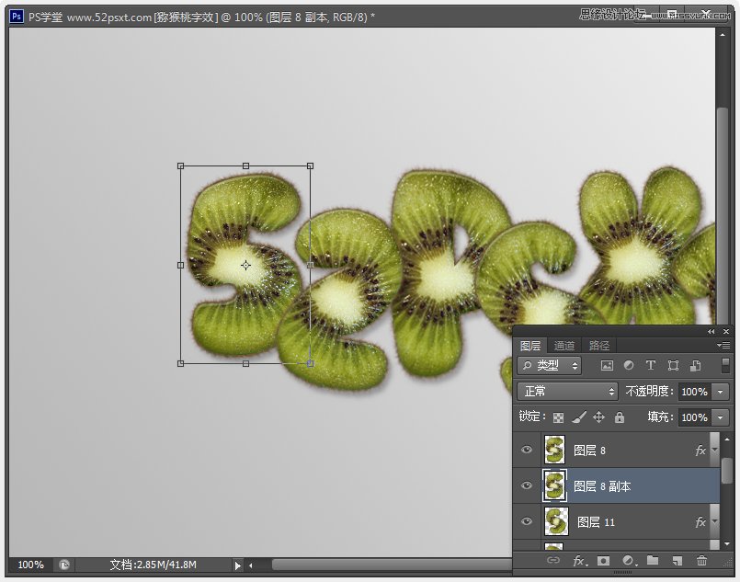The image size is (740, 582).
Task: Open the 正常 blend mode dropdown
Action: pos(567,392)
